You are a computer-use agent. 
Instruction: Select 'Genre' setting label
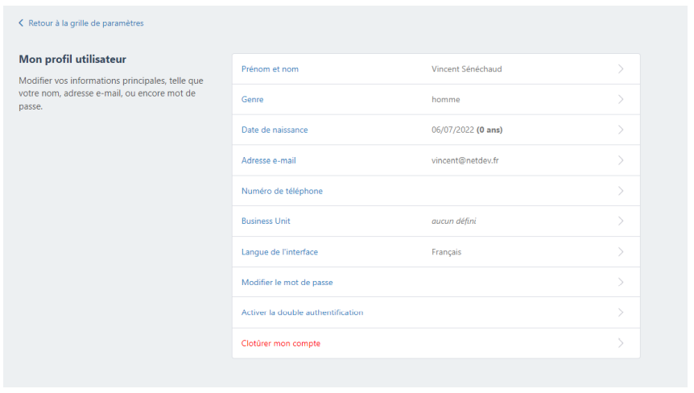[x=252, y=100]
